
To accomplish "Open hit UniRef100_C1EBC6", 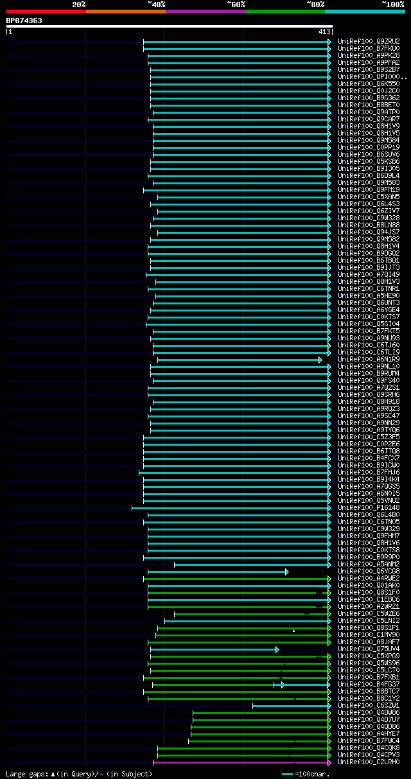I will [369, 599].
